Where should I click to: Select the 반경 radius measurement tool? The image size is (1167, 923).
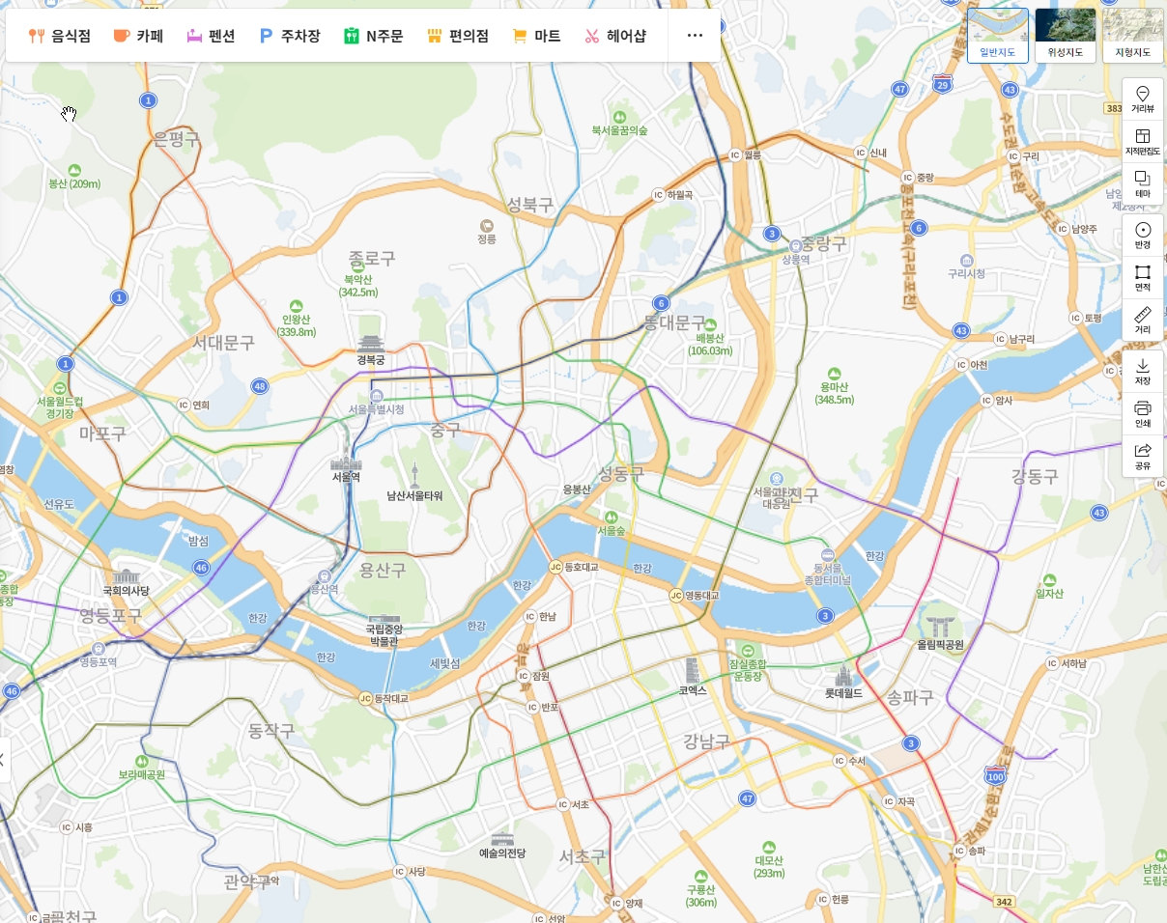[1143, 236]
